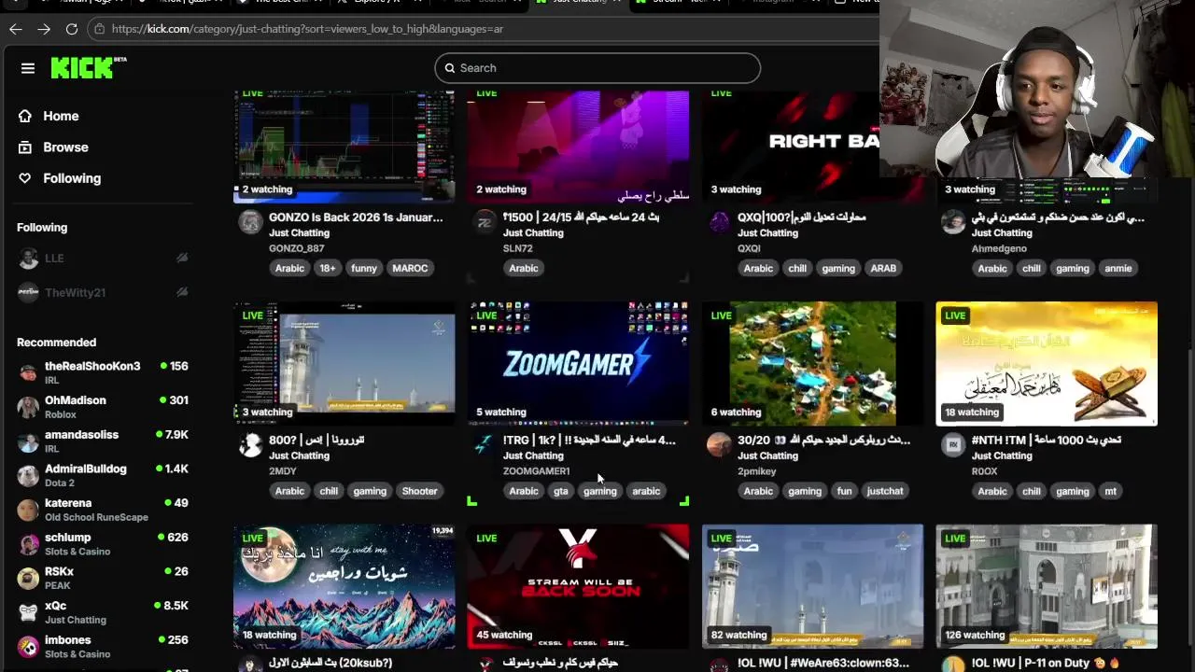Open recommended channel theRealShooKon3
1195x672 pixels.
[103, 372]
